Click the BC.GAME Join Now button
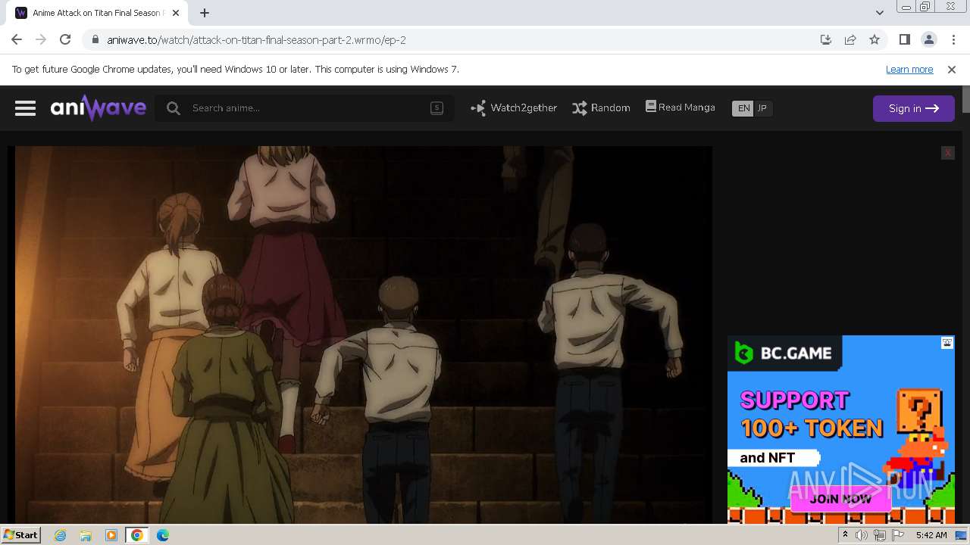This screenshot has height=545, width=970. pos(840,499)
